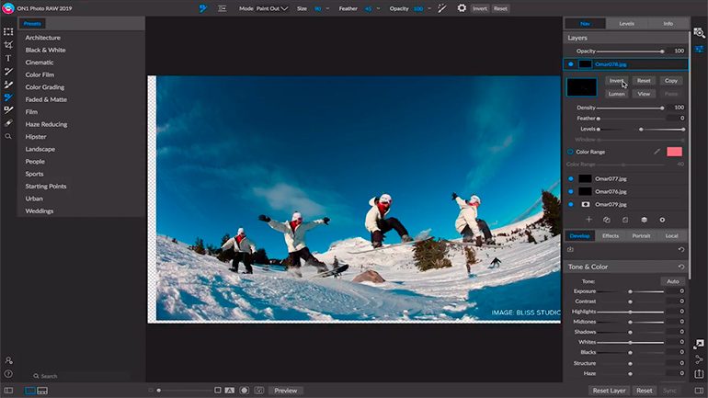This screenshot has height=398, width=708.
Task: Hide the Omar079.jpg layer
Action: [x=570, y=204]
